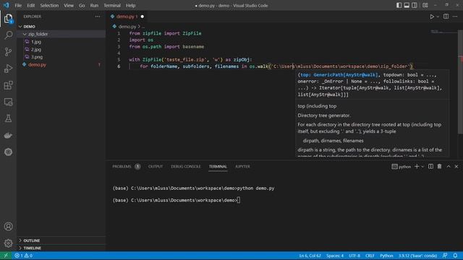463x260 pixels.
Task: Open the Terminal menu
Action: click(112, 5)
